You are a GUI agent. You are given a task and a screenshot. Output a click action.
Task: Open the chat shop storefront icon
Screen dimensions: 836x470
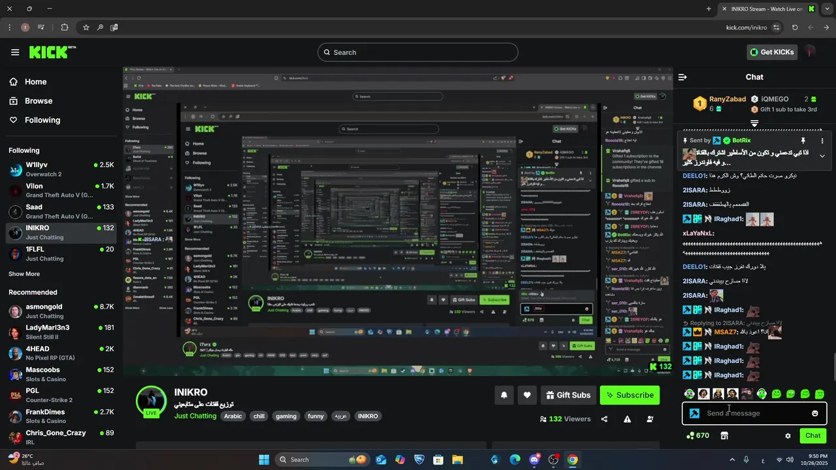click(724, 435)
